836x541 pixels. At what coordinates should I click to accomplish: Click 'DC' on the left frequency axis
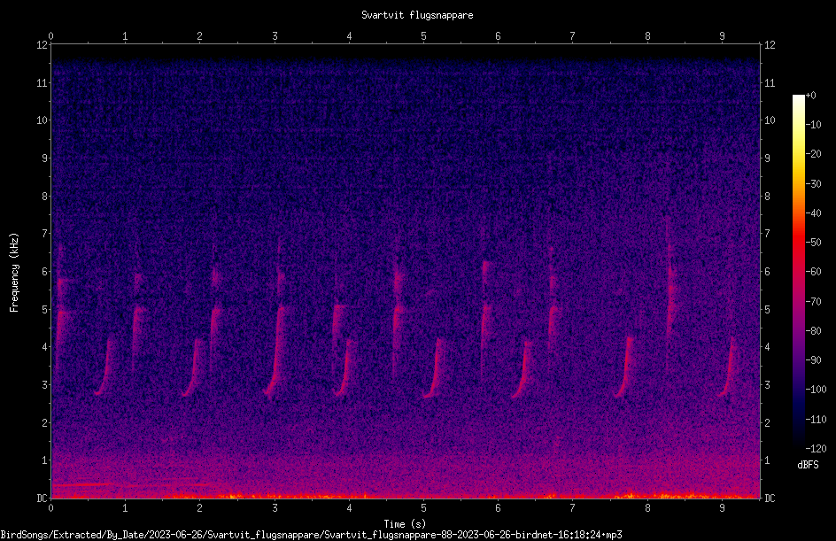[x=43, y=498]
